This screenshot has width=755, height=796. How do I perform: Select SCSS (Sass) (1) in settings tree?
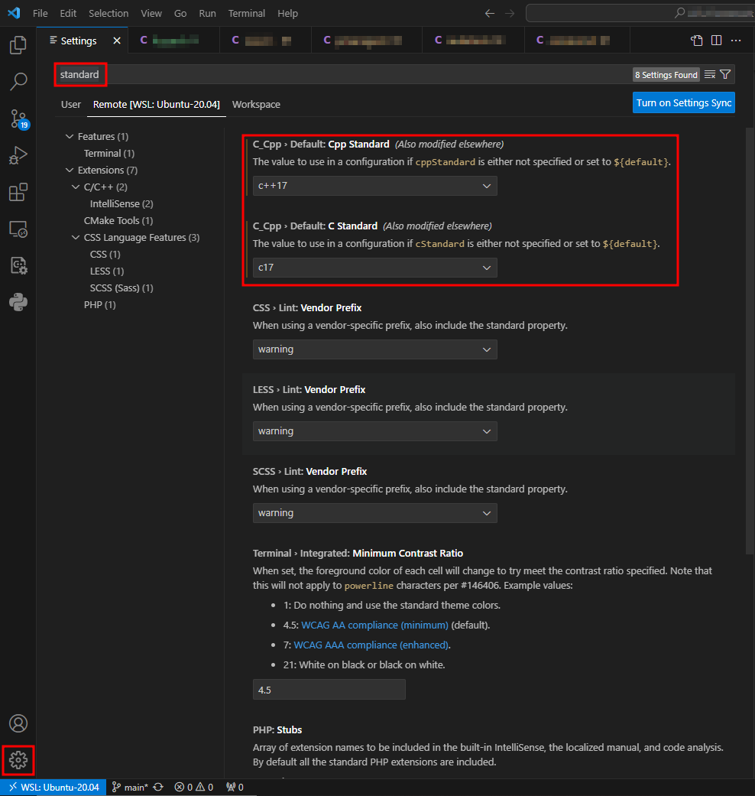point(122,288)
